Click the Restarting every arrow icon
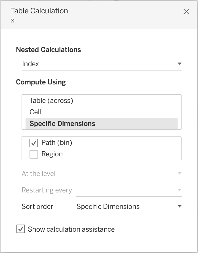Viewport: 198px width, 253px height. pyautogui.click(x=179, y=190)
